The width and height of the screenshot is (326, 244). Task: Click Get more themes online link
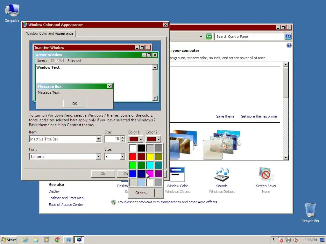click(259, 116)
